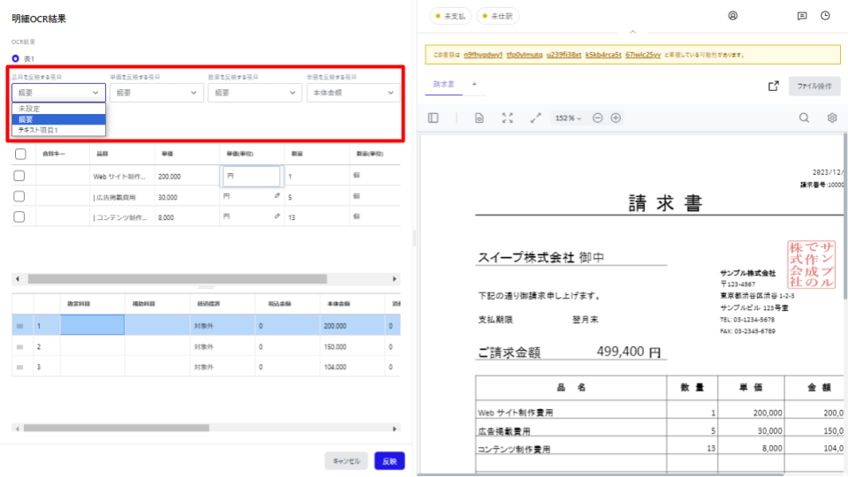
Task: Open the duplicate link u239fi38xt
Action: click(x=564, y=55)
